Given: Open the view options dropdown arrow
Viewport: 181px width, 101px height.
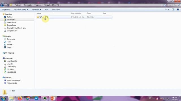Looking at the screenshot, I should tap(169, 10).
